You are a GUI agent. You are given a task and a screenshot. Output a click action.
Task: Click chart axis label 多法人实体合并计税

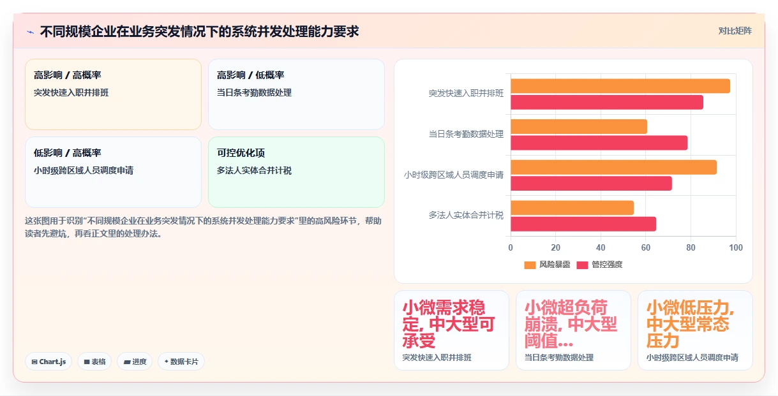coord(466,216)
